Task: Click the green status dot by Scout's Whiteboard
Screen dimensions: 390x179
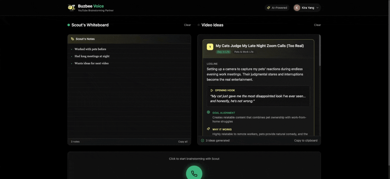Action: tap(69, 25)
